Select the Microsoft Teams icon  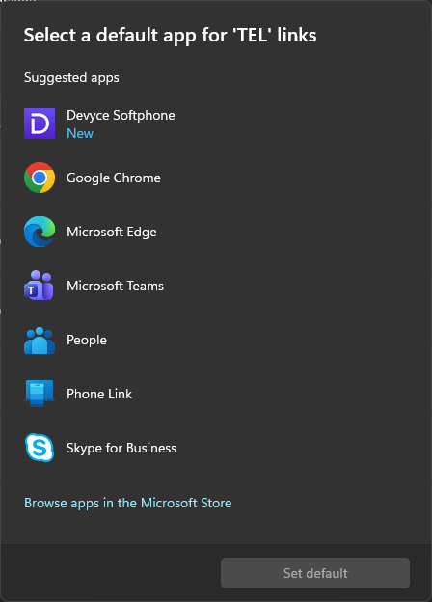coord(39,286)
